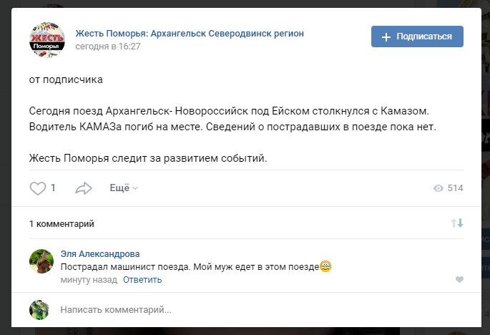Viewport: 490px width, 335px height.
Task: Open the Жесть Поморья community name link
Action: point(190,34)
